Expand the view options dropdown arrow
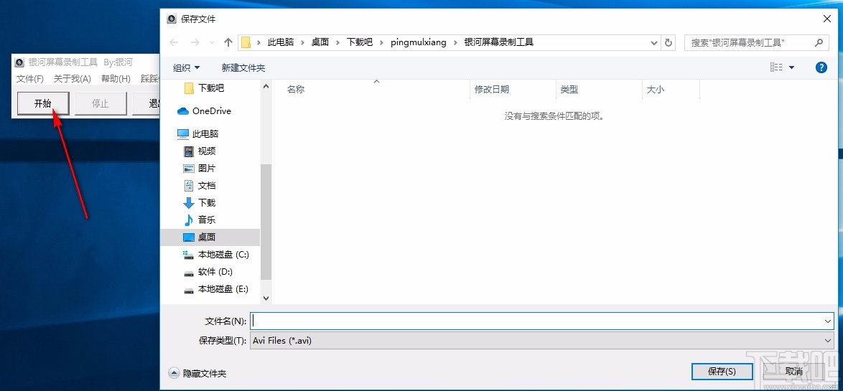This screenshot has width=843, height=391. coord(791,67)
